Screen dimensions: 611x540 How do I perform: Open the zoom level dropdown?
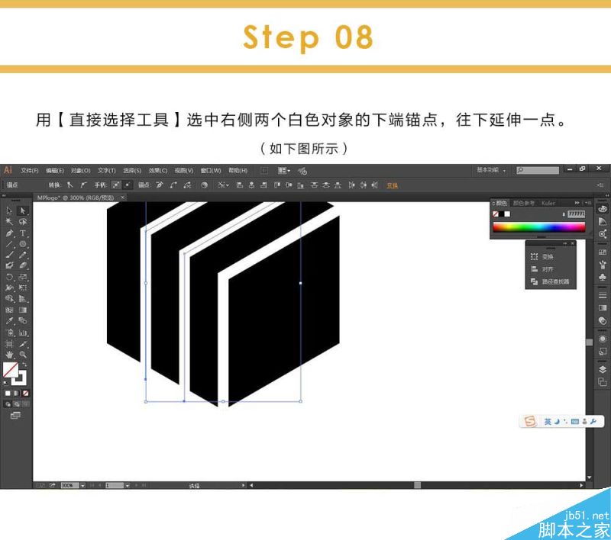[x=82, y=485]
